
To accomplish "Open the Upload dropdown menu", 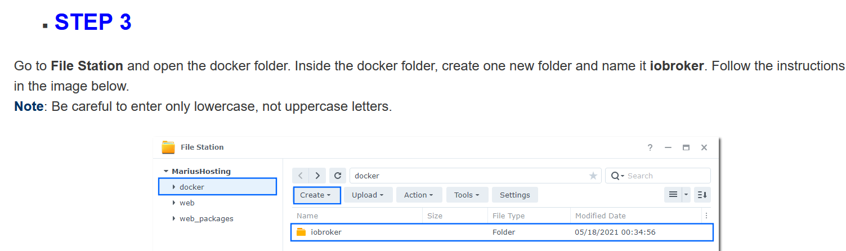I will [368, 195].
